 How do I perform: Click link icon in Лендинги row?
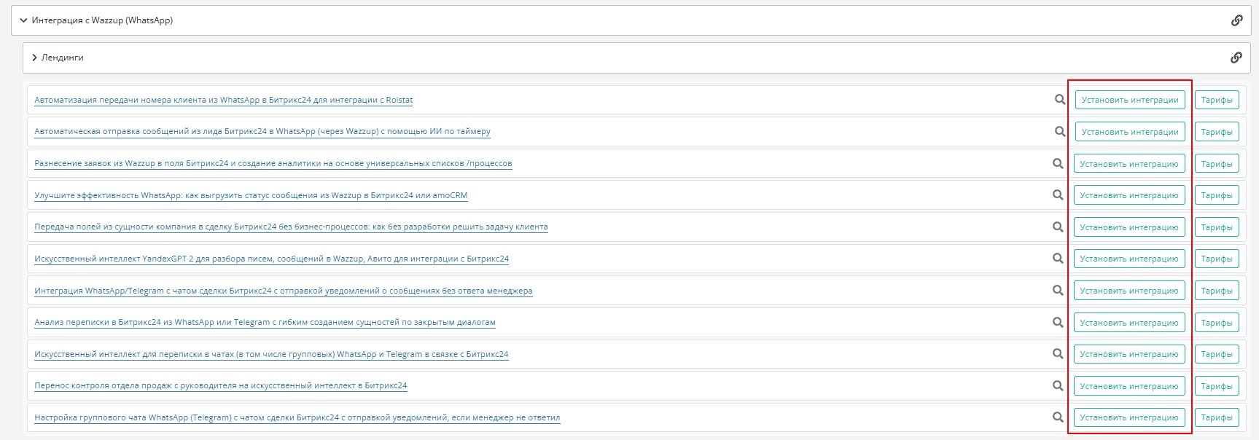[x=1236, y=58]
